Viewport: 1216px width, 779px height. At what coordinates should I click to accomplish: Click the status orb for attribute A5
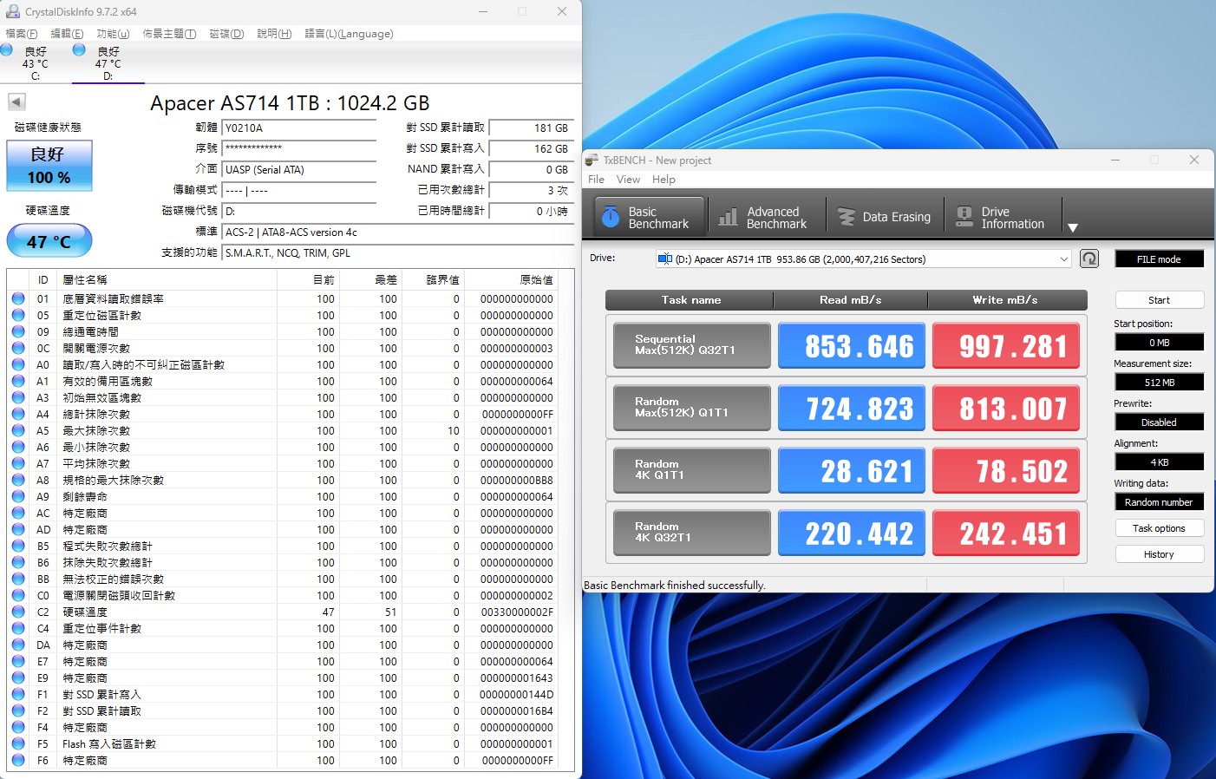coord(18,430)
